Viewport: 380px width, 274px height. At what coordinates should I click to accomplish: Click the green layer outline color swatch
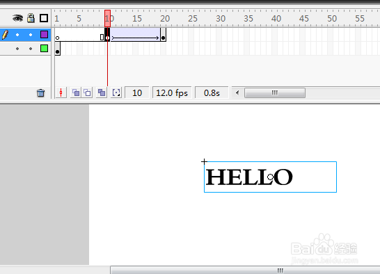click(x=44, y=49)
